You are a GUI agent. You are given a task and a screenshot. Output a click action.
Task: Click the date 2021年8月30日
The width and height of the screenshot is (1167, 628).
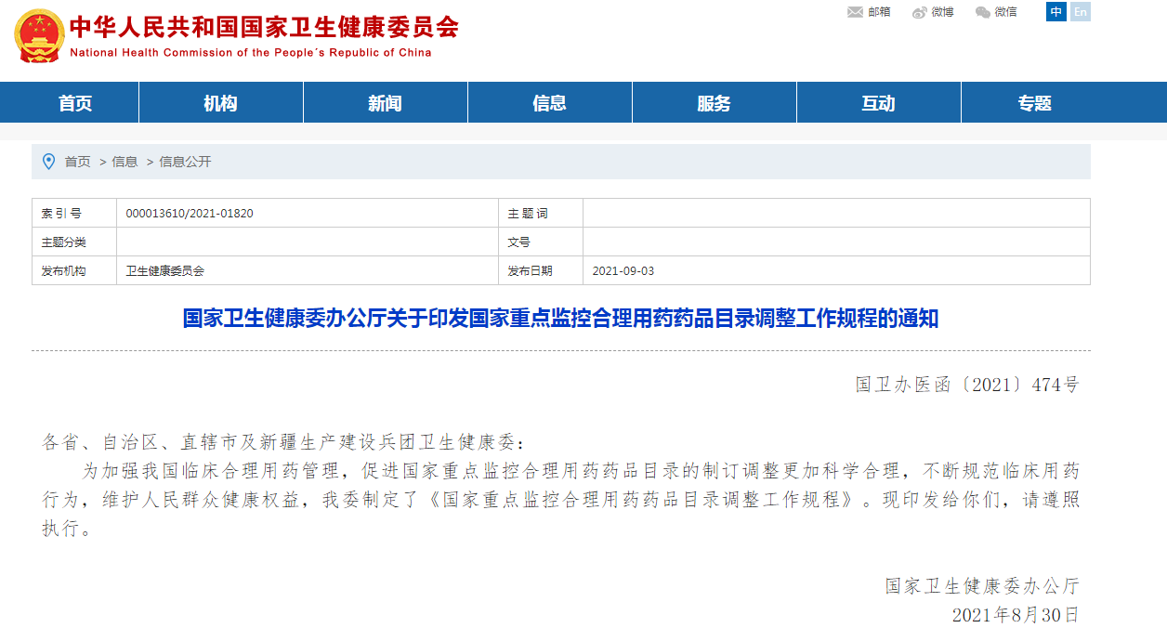(x=1016, y=615)
